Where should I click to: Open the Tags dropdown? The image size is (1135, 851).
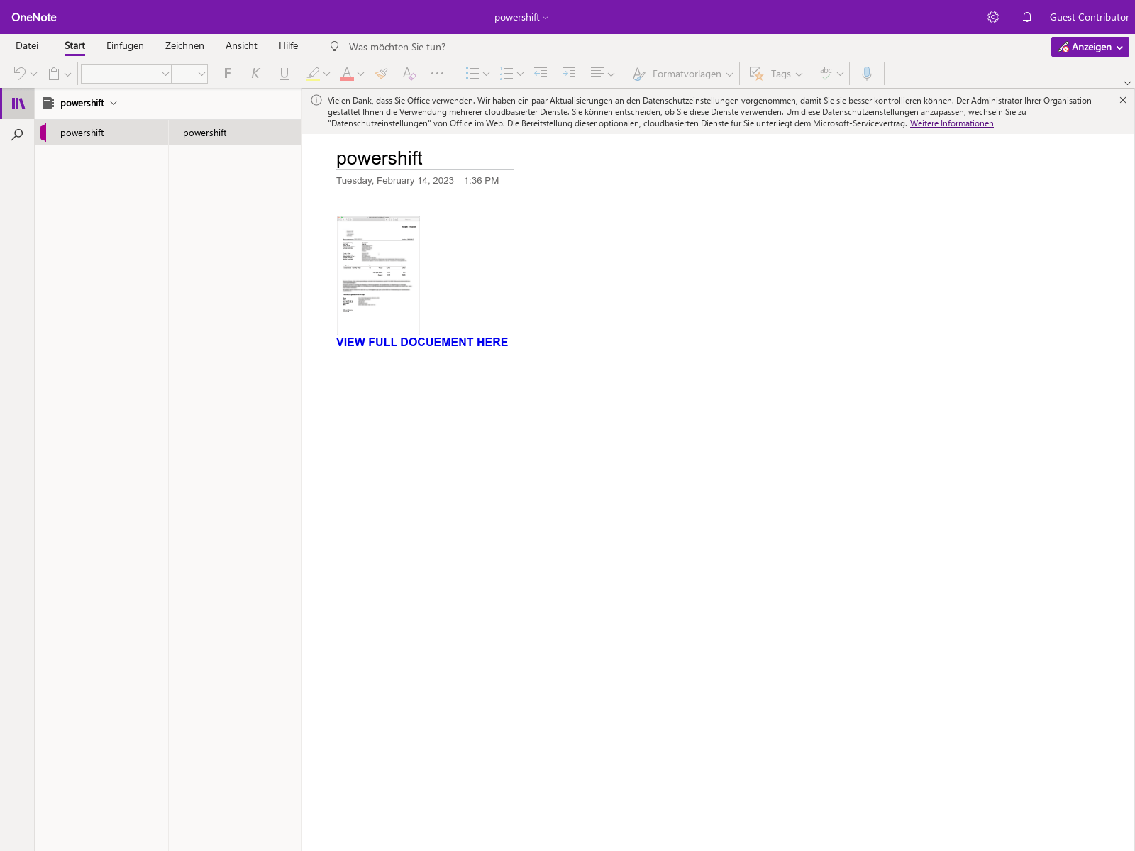(776, 74)
